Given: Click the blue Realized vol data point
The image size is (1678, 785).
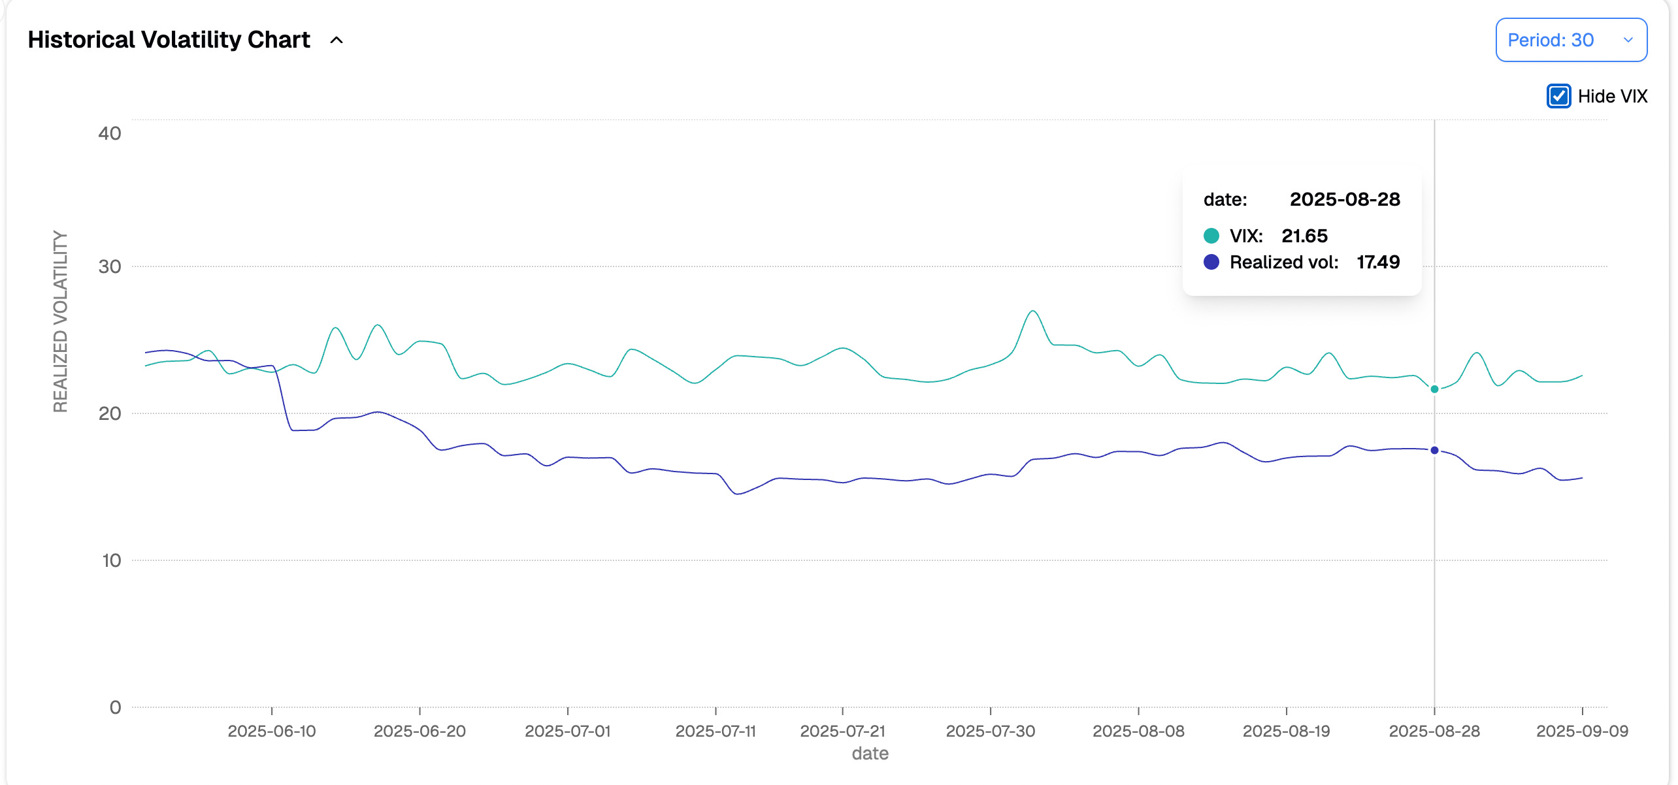Looking at the screenshot, I should 1434,450.
